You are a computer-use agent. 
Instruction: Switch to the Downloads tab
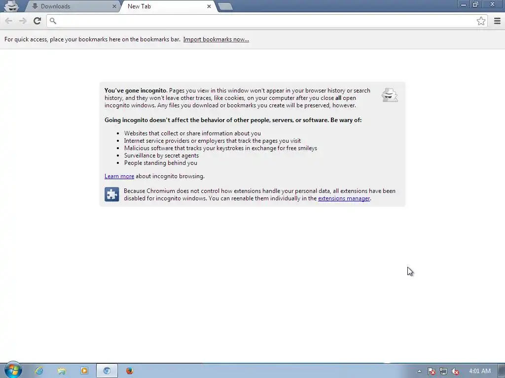[72, 6]
